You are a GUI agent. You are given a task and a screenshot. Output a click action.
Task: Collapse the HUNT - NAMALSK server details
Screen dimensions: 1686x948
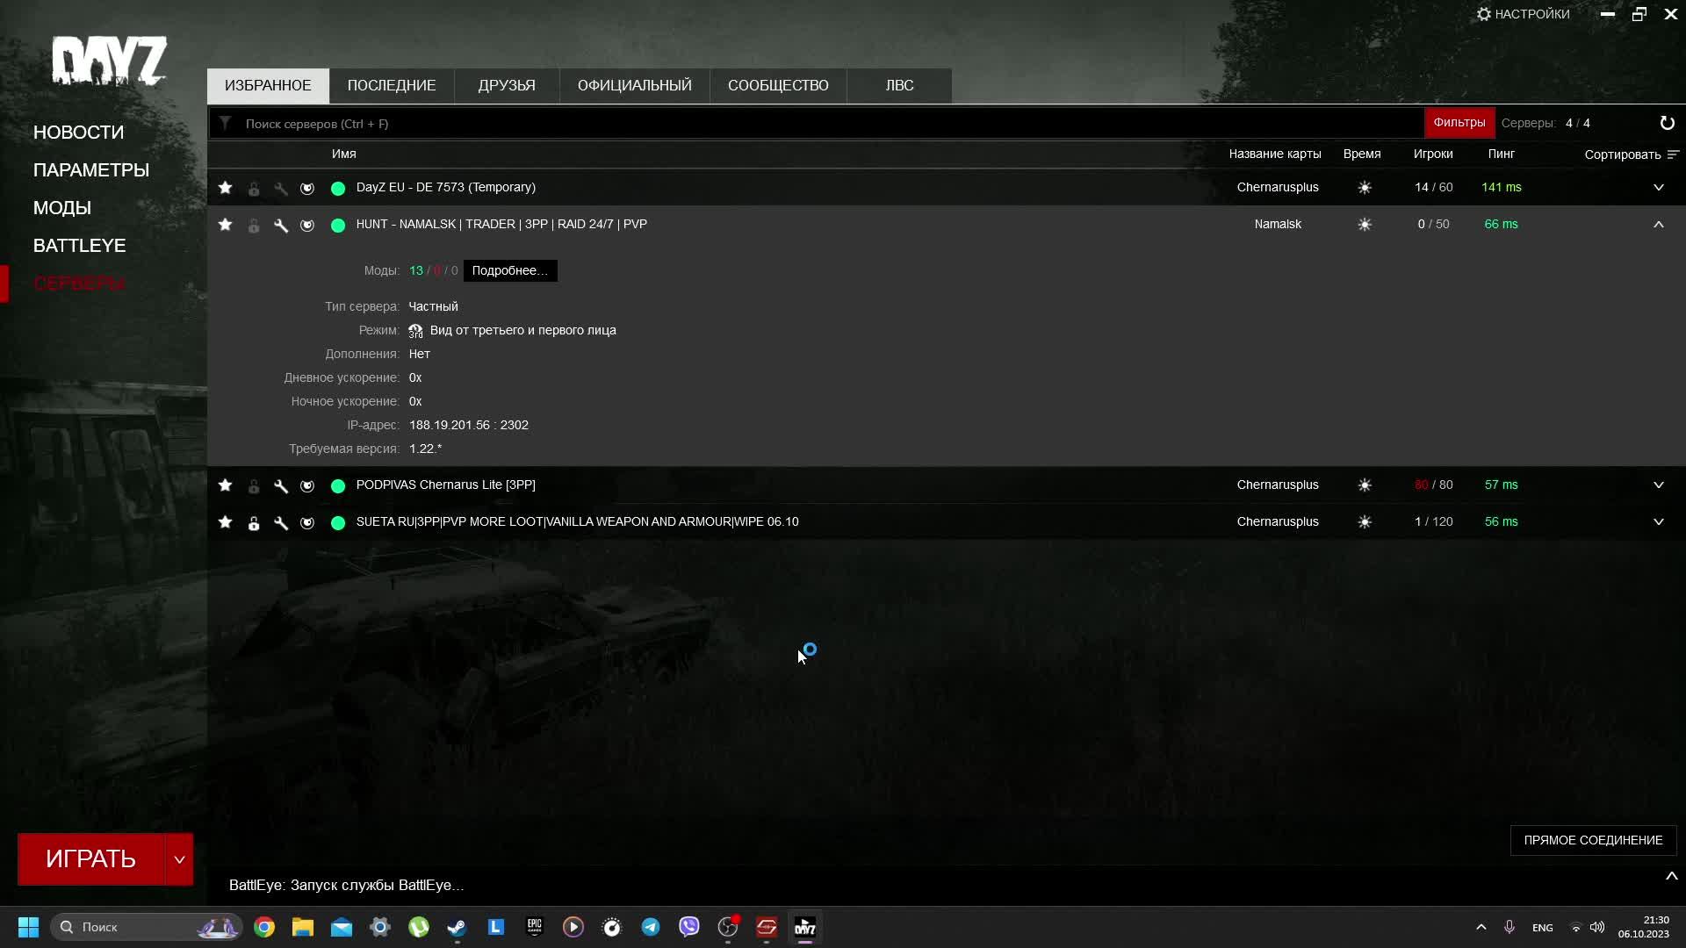[x=1658, y=225]
